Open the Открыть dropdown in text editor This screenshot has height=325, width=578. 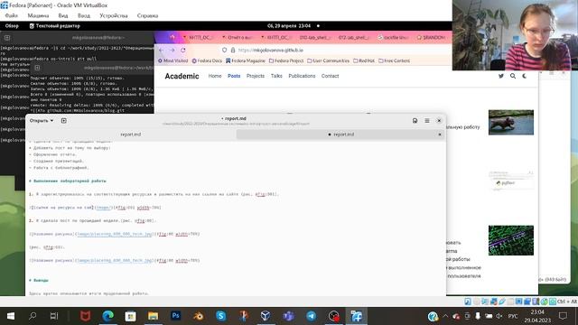tap(42, 121)
